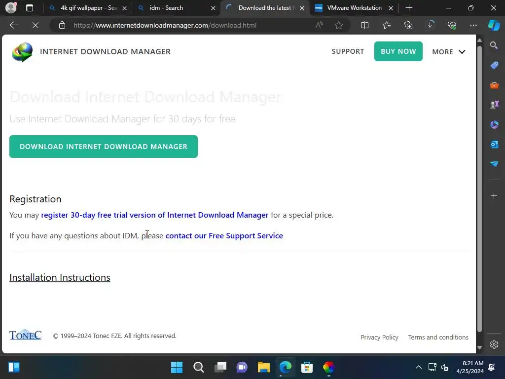This screenshot has height=379, width=505.
Task: Open sidebar Shopping tag icon
Action: tap(494, 66)
